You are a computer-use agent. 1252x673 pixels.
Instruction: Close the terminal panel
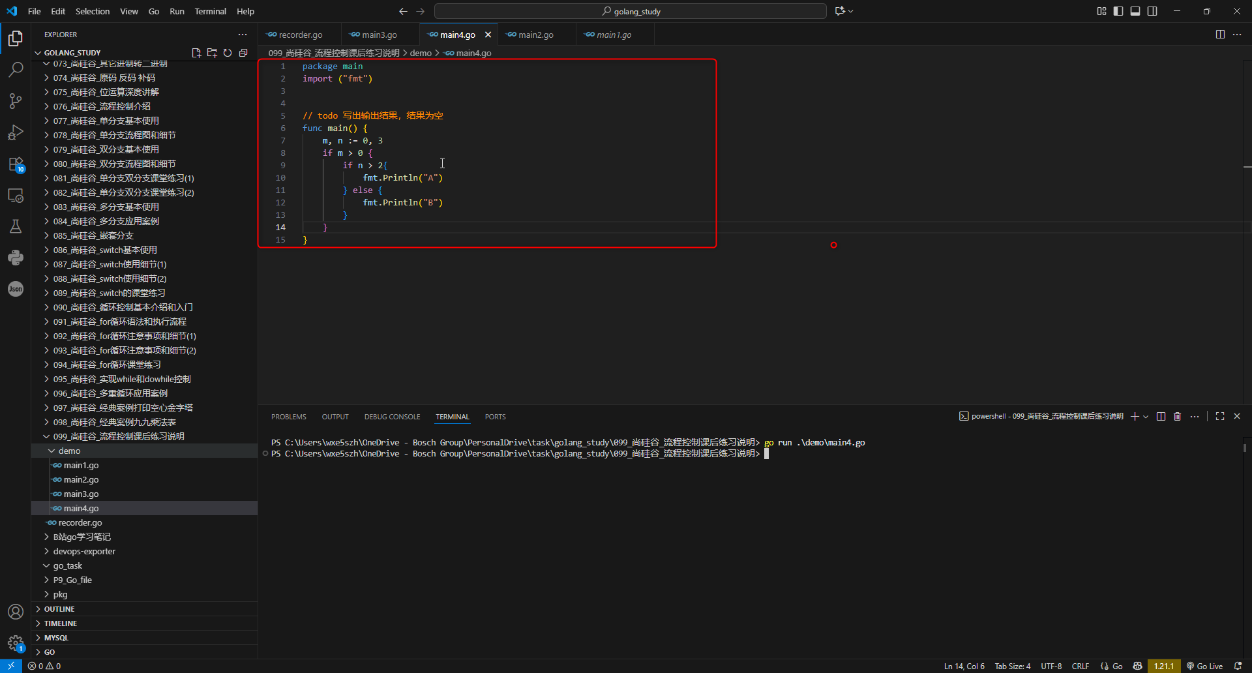click(1237, 416)
